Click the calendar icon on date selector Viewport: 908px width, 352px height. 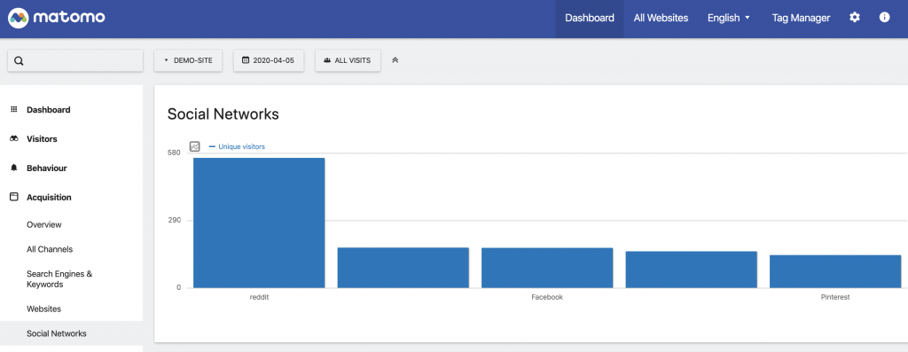click(x=246, y=60)
